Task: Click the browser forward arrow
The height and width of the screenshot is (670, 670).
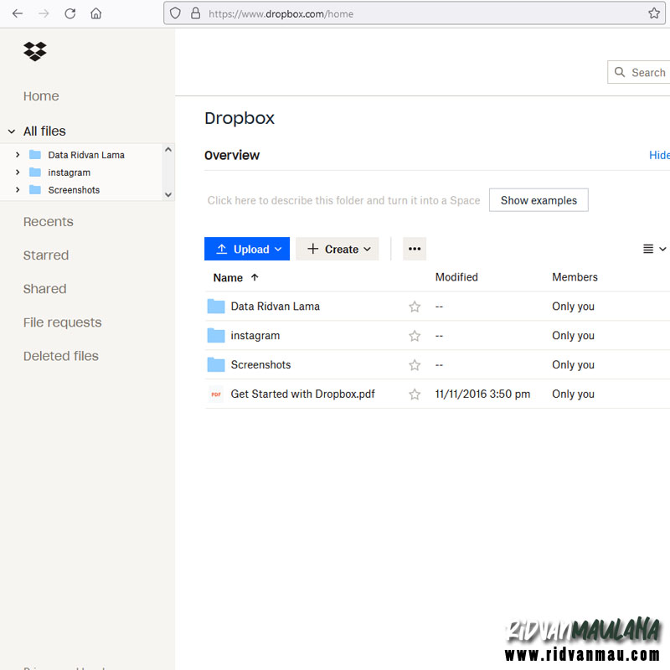Action: coord(44,13)
